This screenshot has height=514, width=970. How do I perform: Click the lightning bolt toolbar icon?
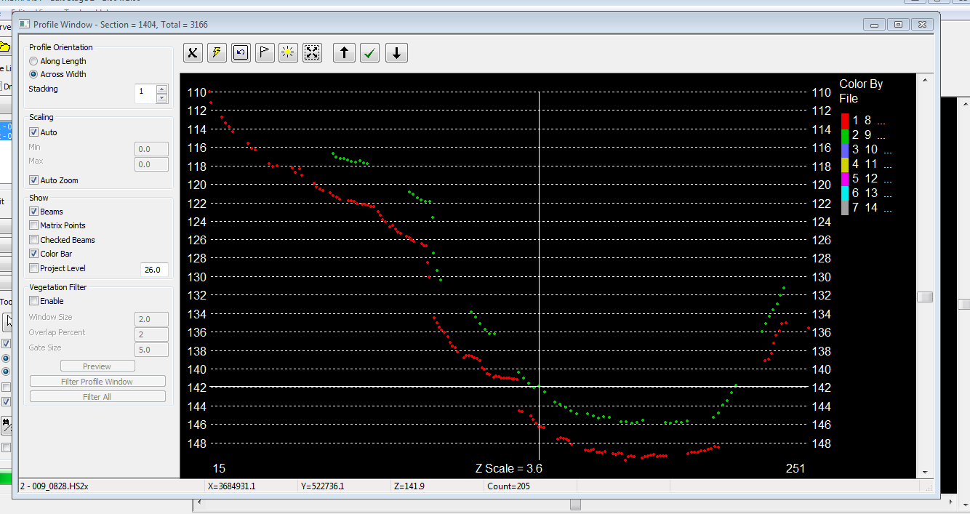point(217,52)
